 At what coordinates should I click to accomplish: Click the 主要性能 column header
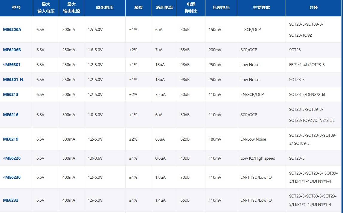tap(261, 8)
